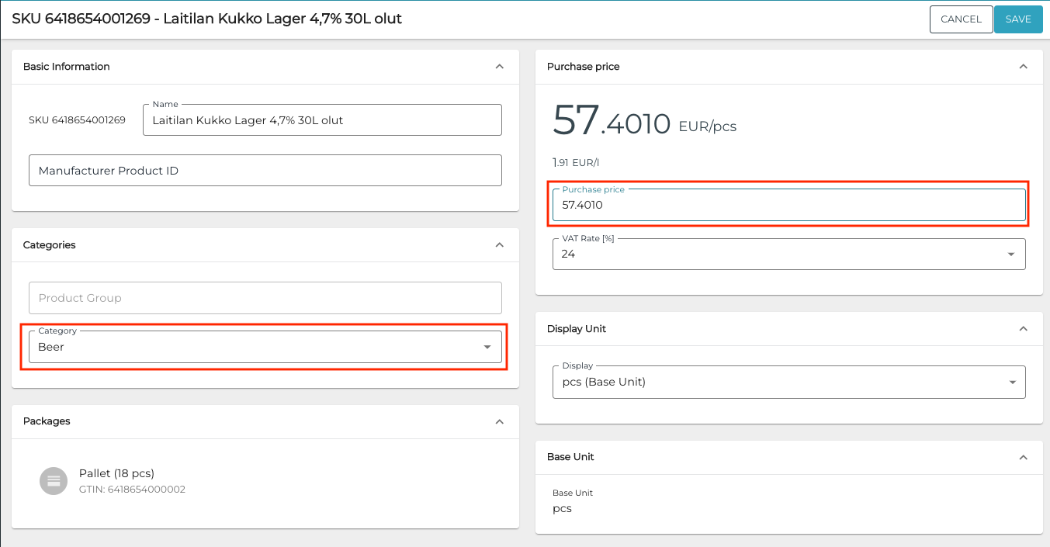Image resolution: width=1050 pixels, height=547 pixels.
Task: Click the SKU page title heading
Action: [206, 19]
